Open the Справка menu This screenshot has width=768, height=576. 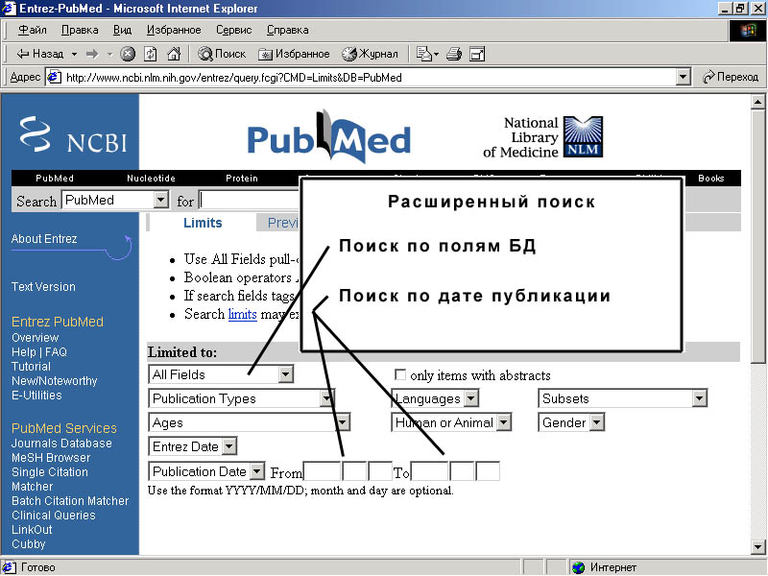pyautogui.click(x=287, y=30)
